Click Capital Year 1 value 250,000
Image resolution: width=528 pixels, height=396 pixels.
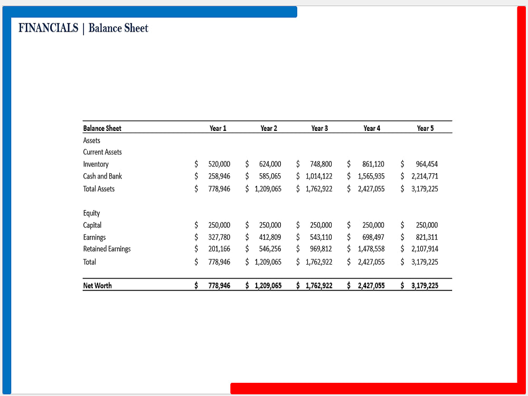(219, 225)
